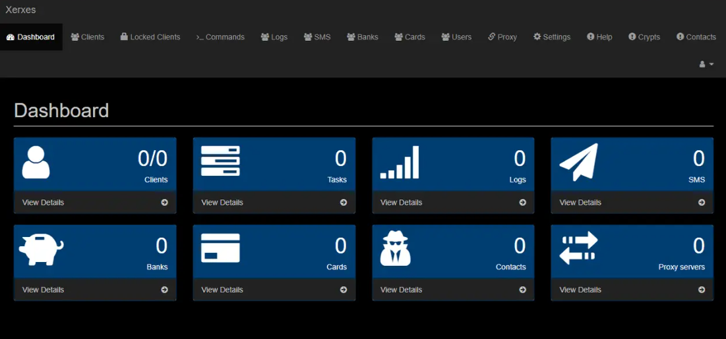
Task: Click the Contacts spy figure icon
Action: coord(396,249)
